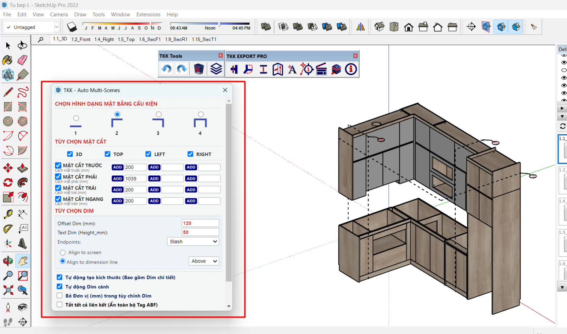Uncheck the RIGHT checkbox

click(x=190, y=154)
